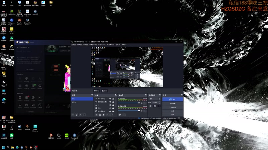Open source Properties button above docks

[x=96, y=91]
